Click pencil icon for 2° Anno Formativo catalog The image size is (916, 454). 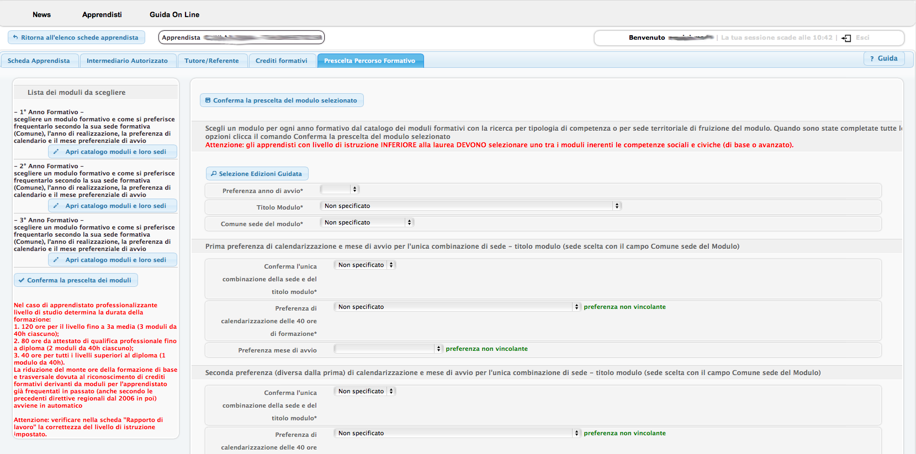[x=56, y=206]
